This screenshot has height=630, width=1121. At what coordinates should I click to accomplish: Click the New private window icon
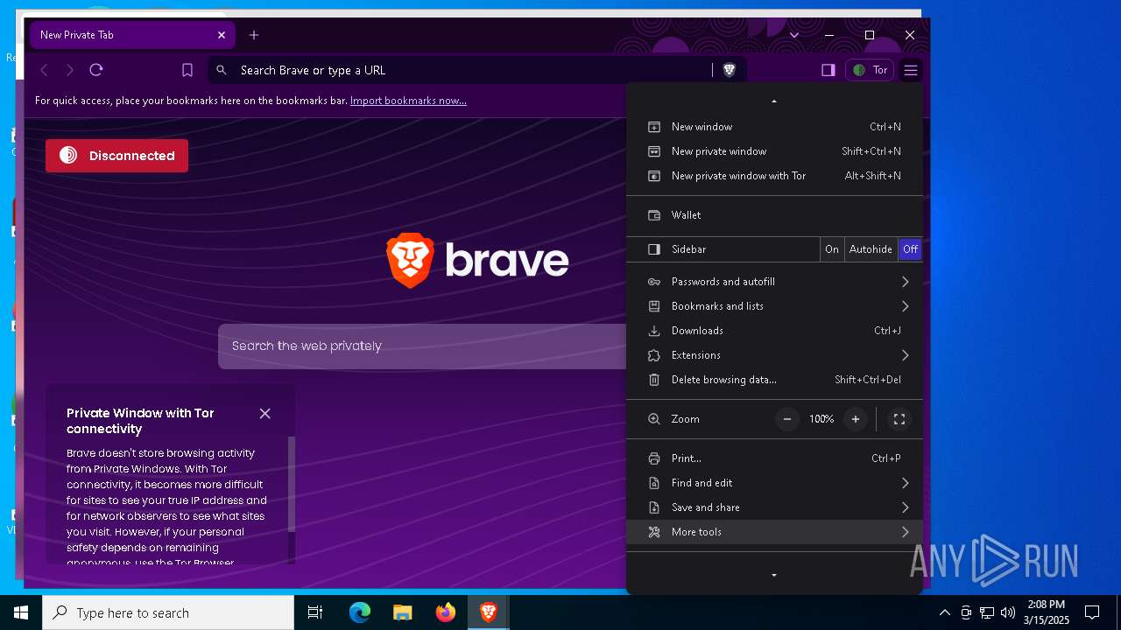click(x=653, y=151)
